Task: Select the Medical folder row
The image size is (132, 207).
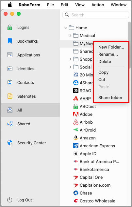Action: (93, 35)
